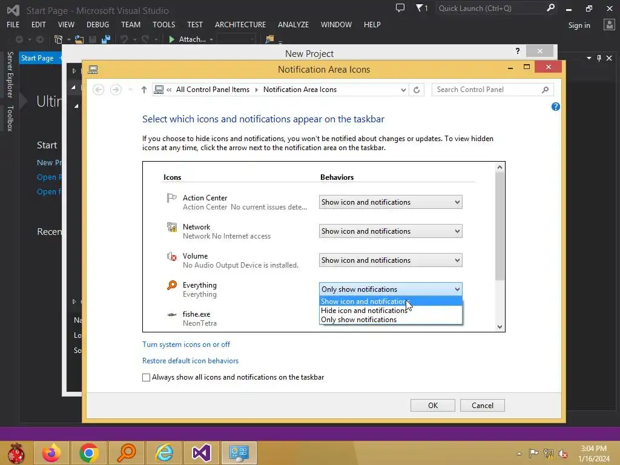
Task: Open the WINDOW menu
Action: point(336,24)
